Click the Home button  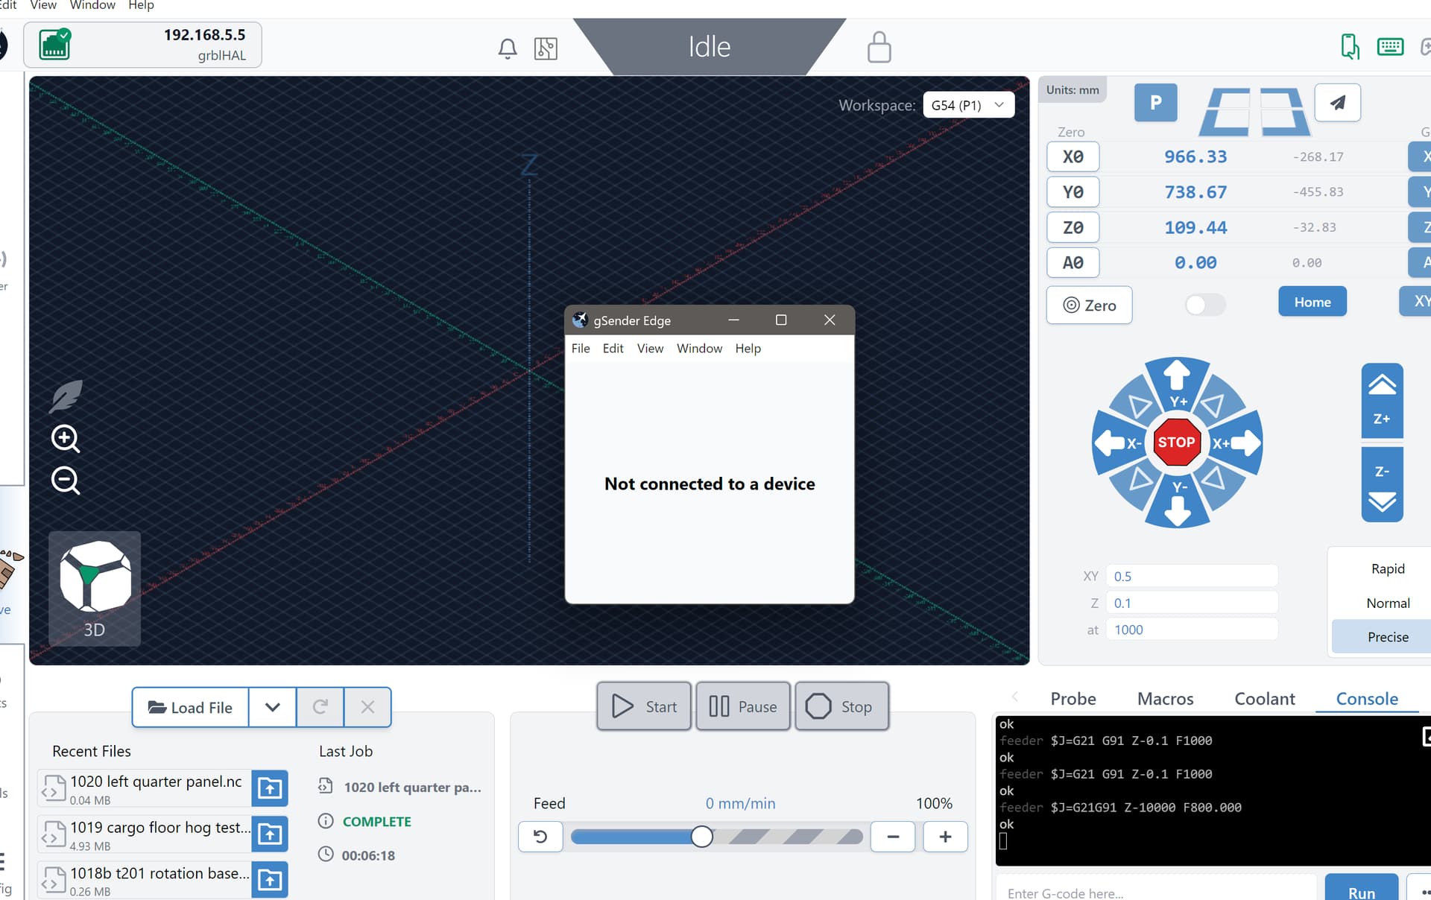(1312, 302)
